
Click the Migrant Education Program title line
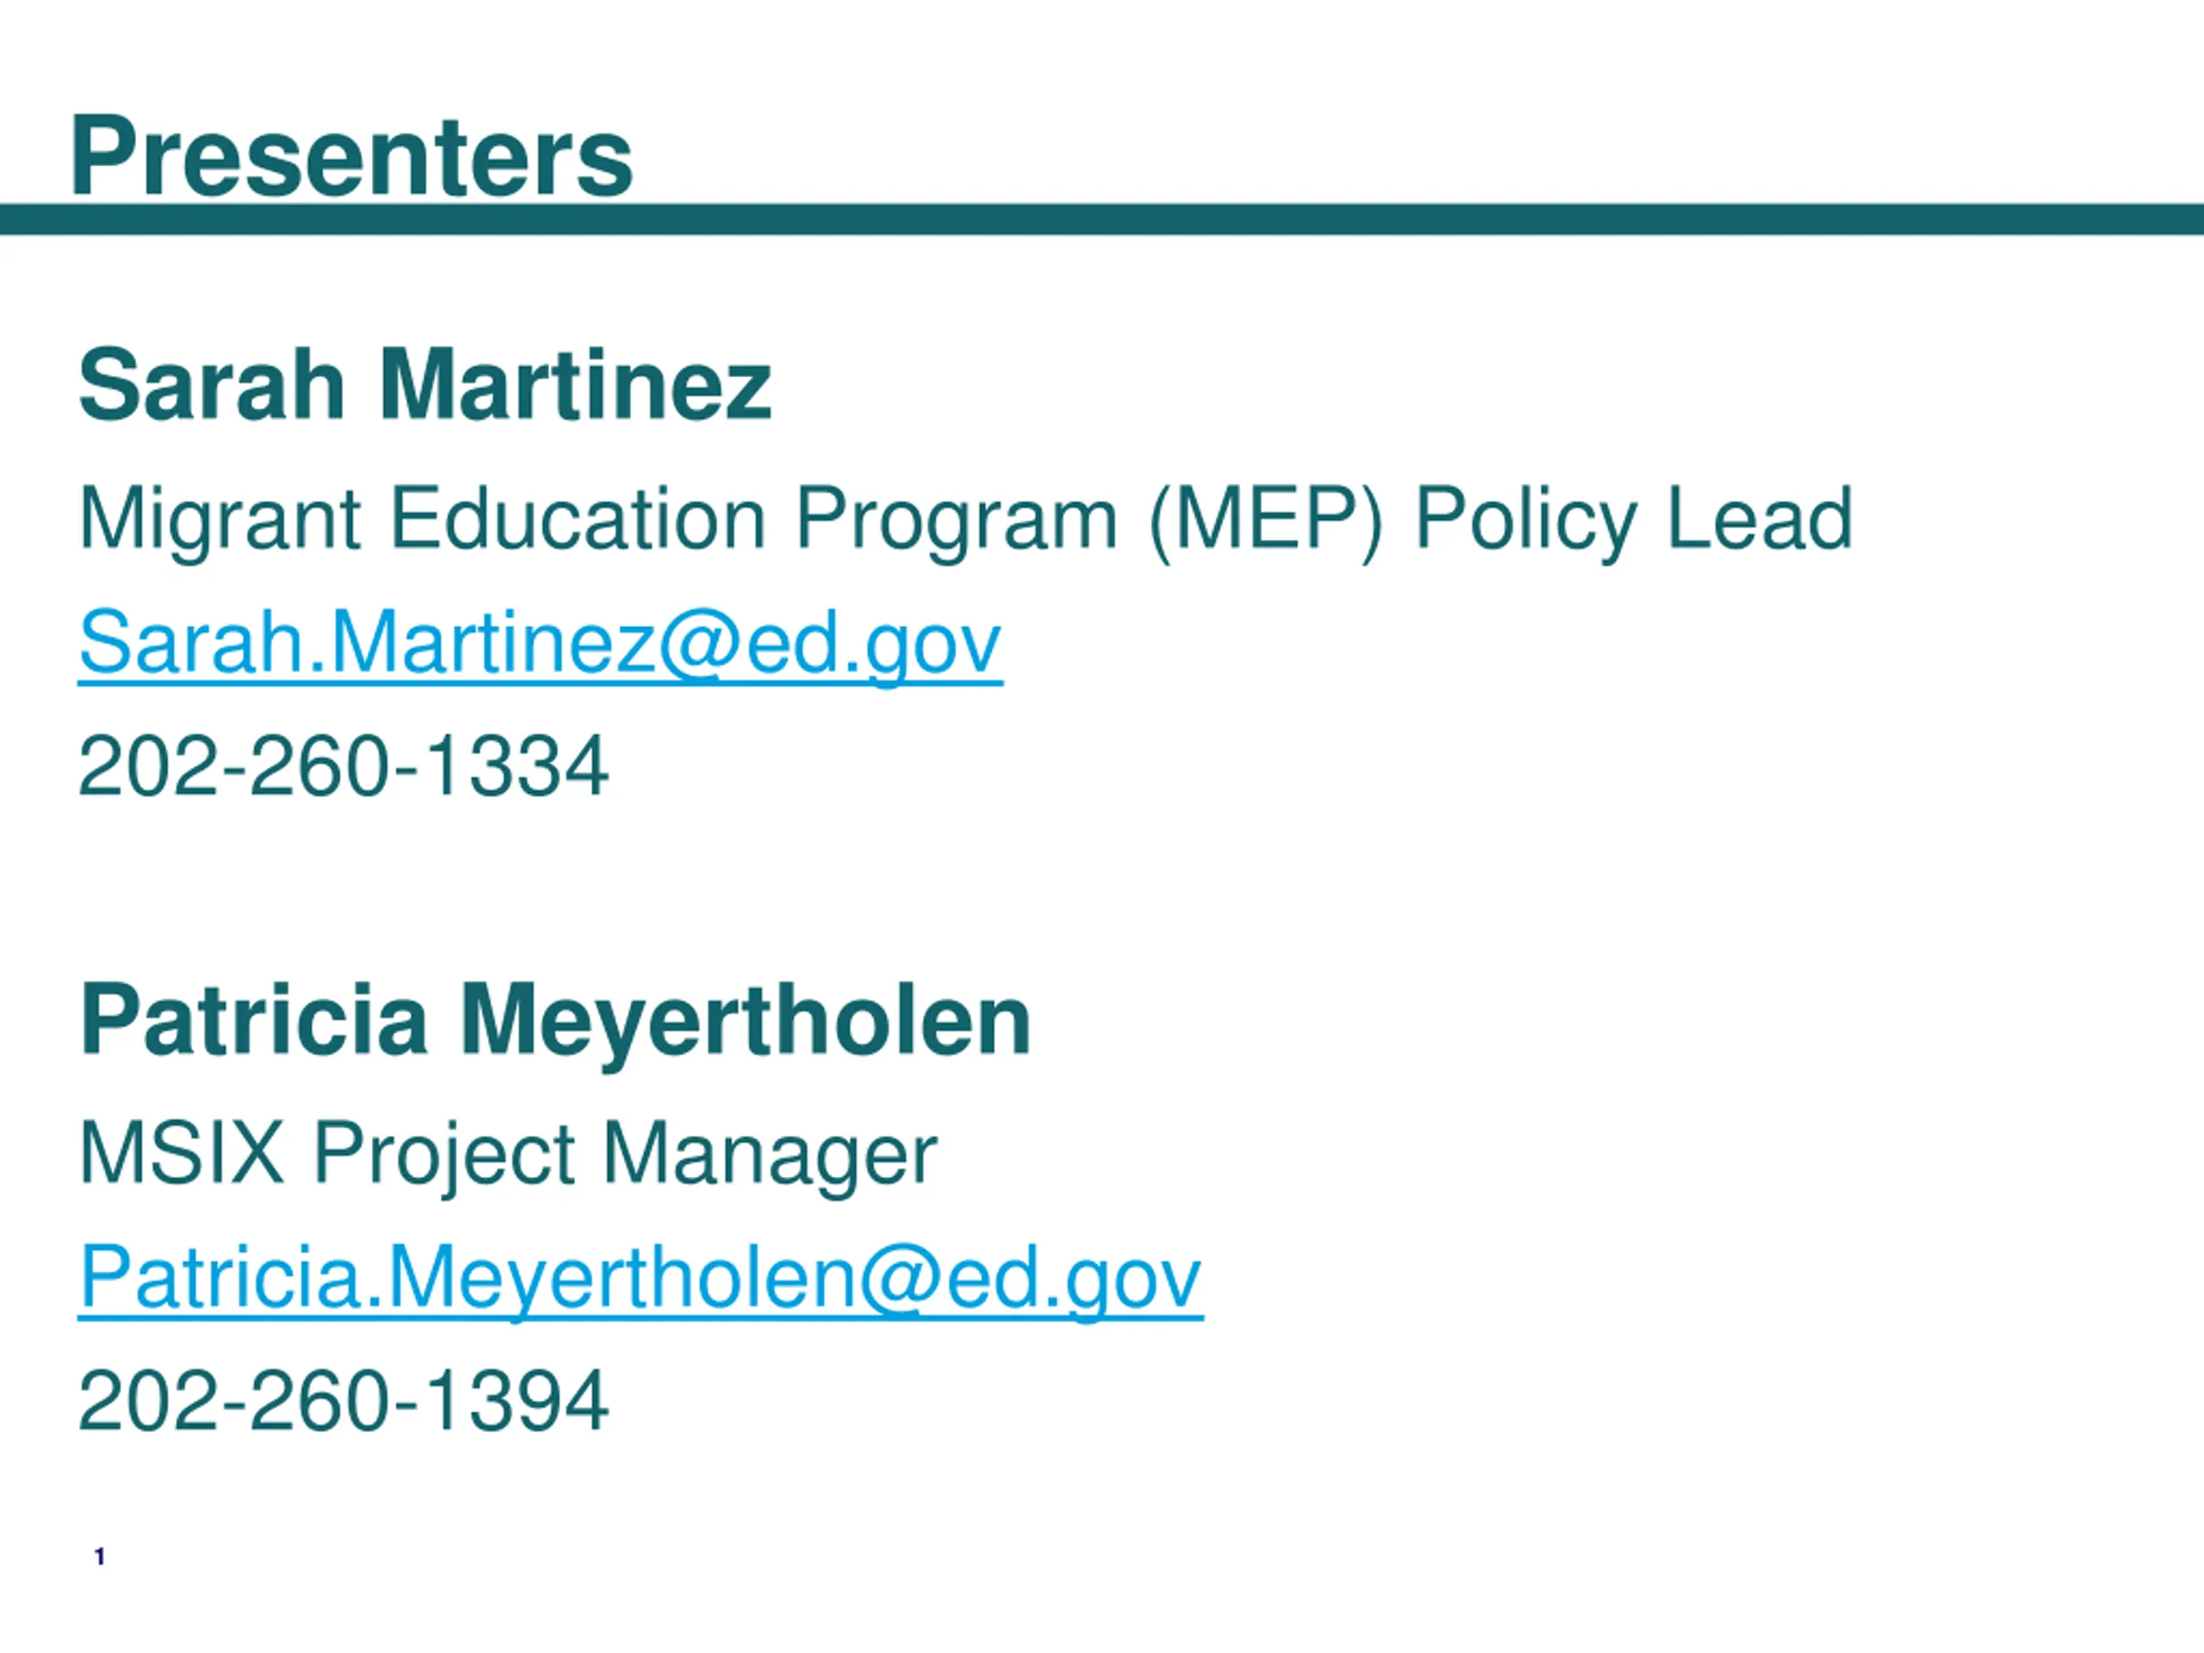point(965,519)
